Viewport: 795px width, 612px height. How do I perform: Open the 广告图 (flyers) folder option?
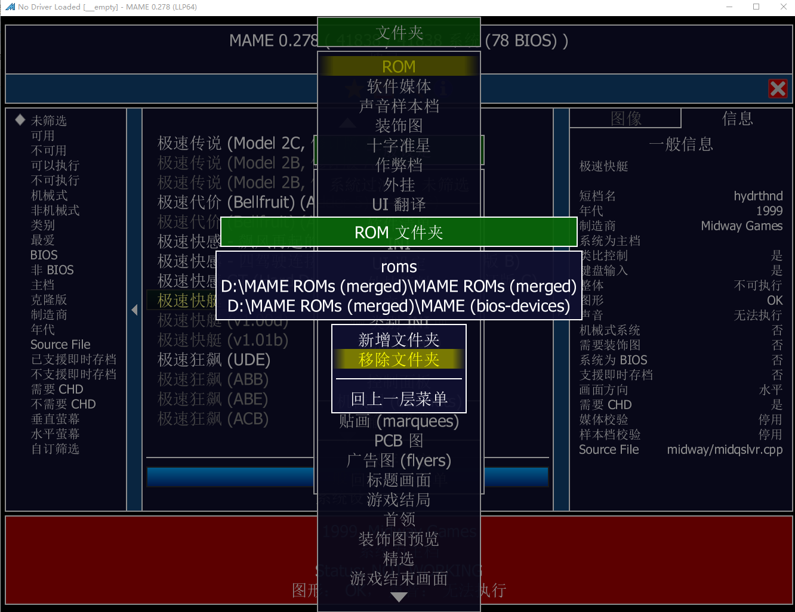pos(399,460)
